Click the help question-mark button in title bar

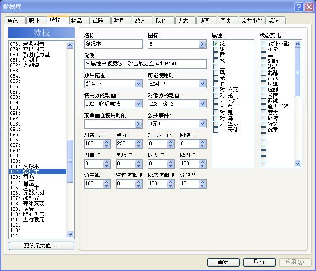[x=299, y=7]
